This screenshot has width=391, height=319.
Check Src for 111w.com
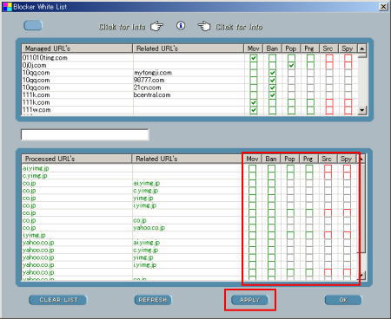click(329, 110)
